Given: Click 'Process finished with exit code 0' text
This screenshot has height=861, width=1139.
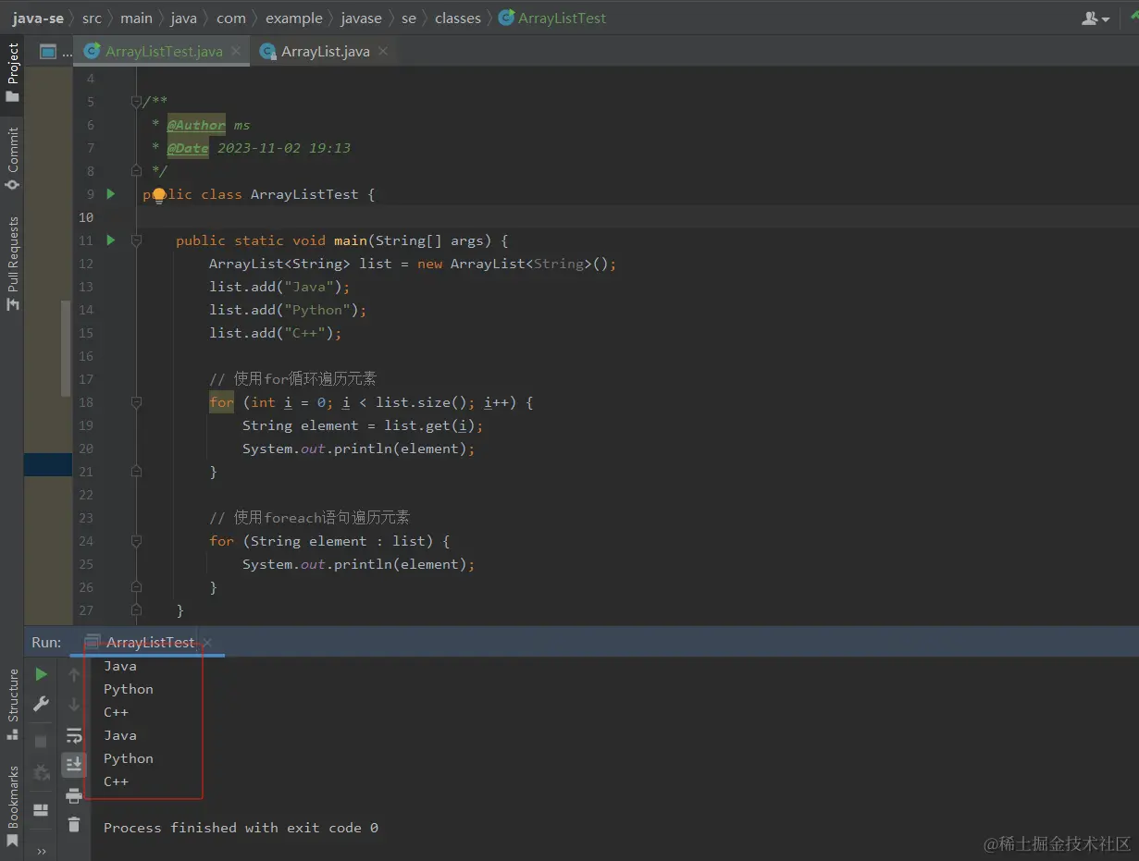Looking at the screenshot, I should pyautogui.click(x=241, y=828).
